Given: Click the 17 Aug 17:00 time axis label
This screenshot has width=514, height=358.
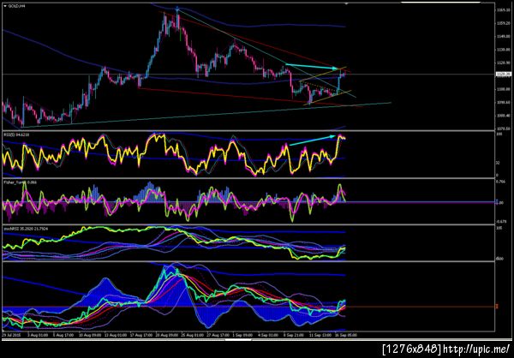Looking at the screenshot, I should point(142,336).
